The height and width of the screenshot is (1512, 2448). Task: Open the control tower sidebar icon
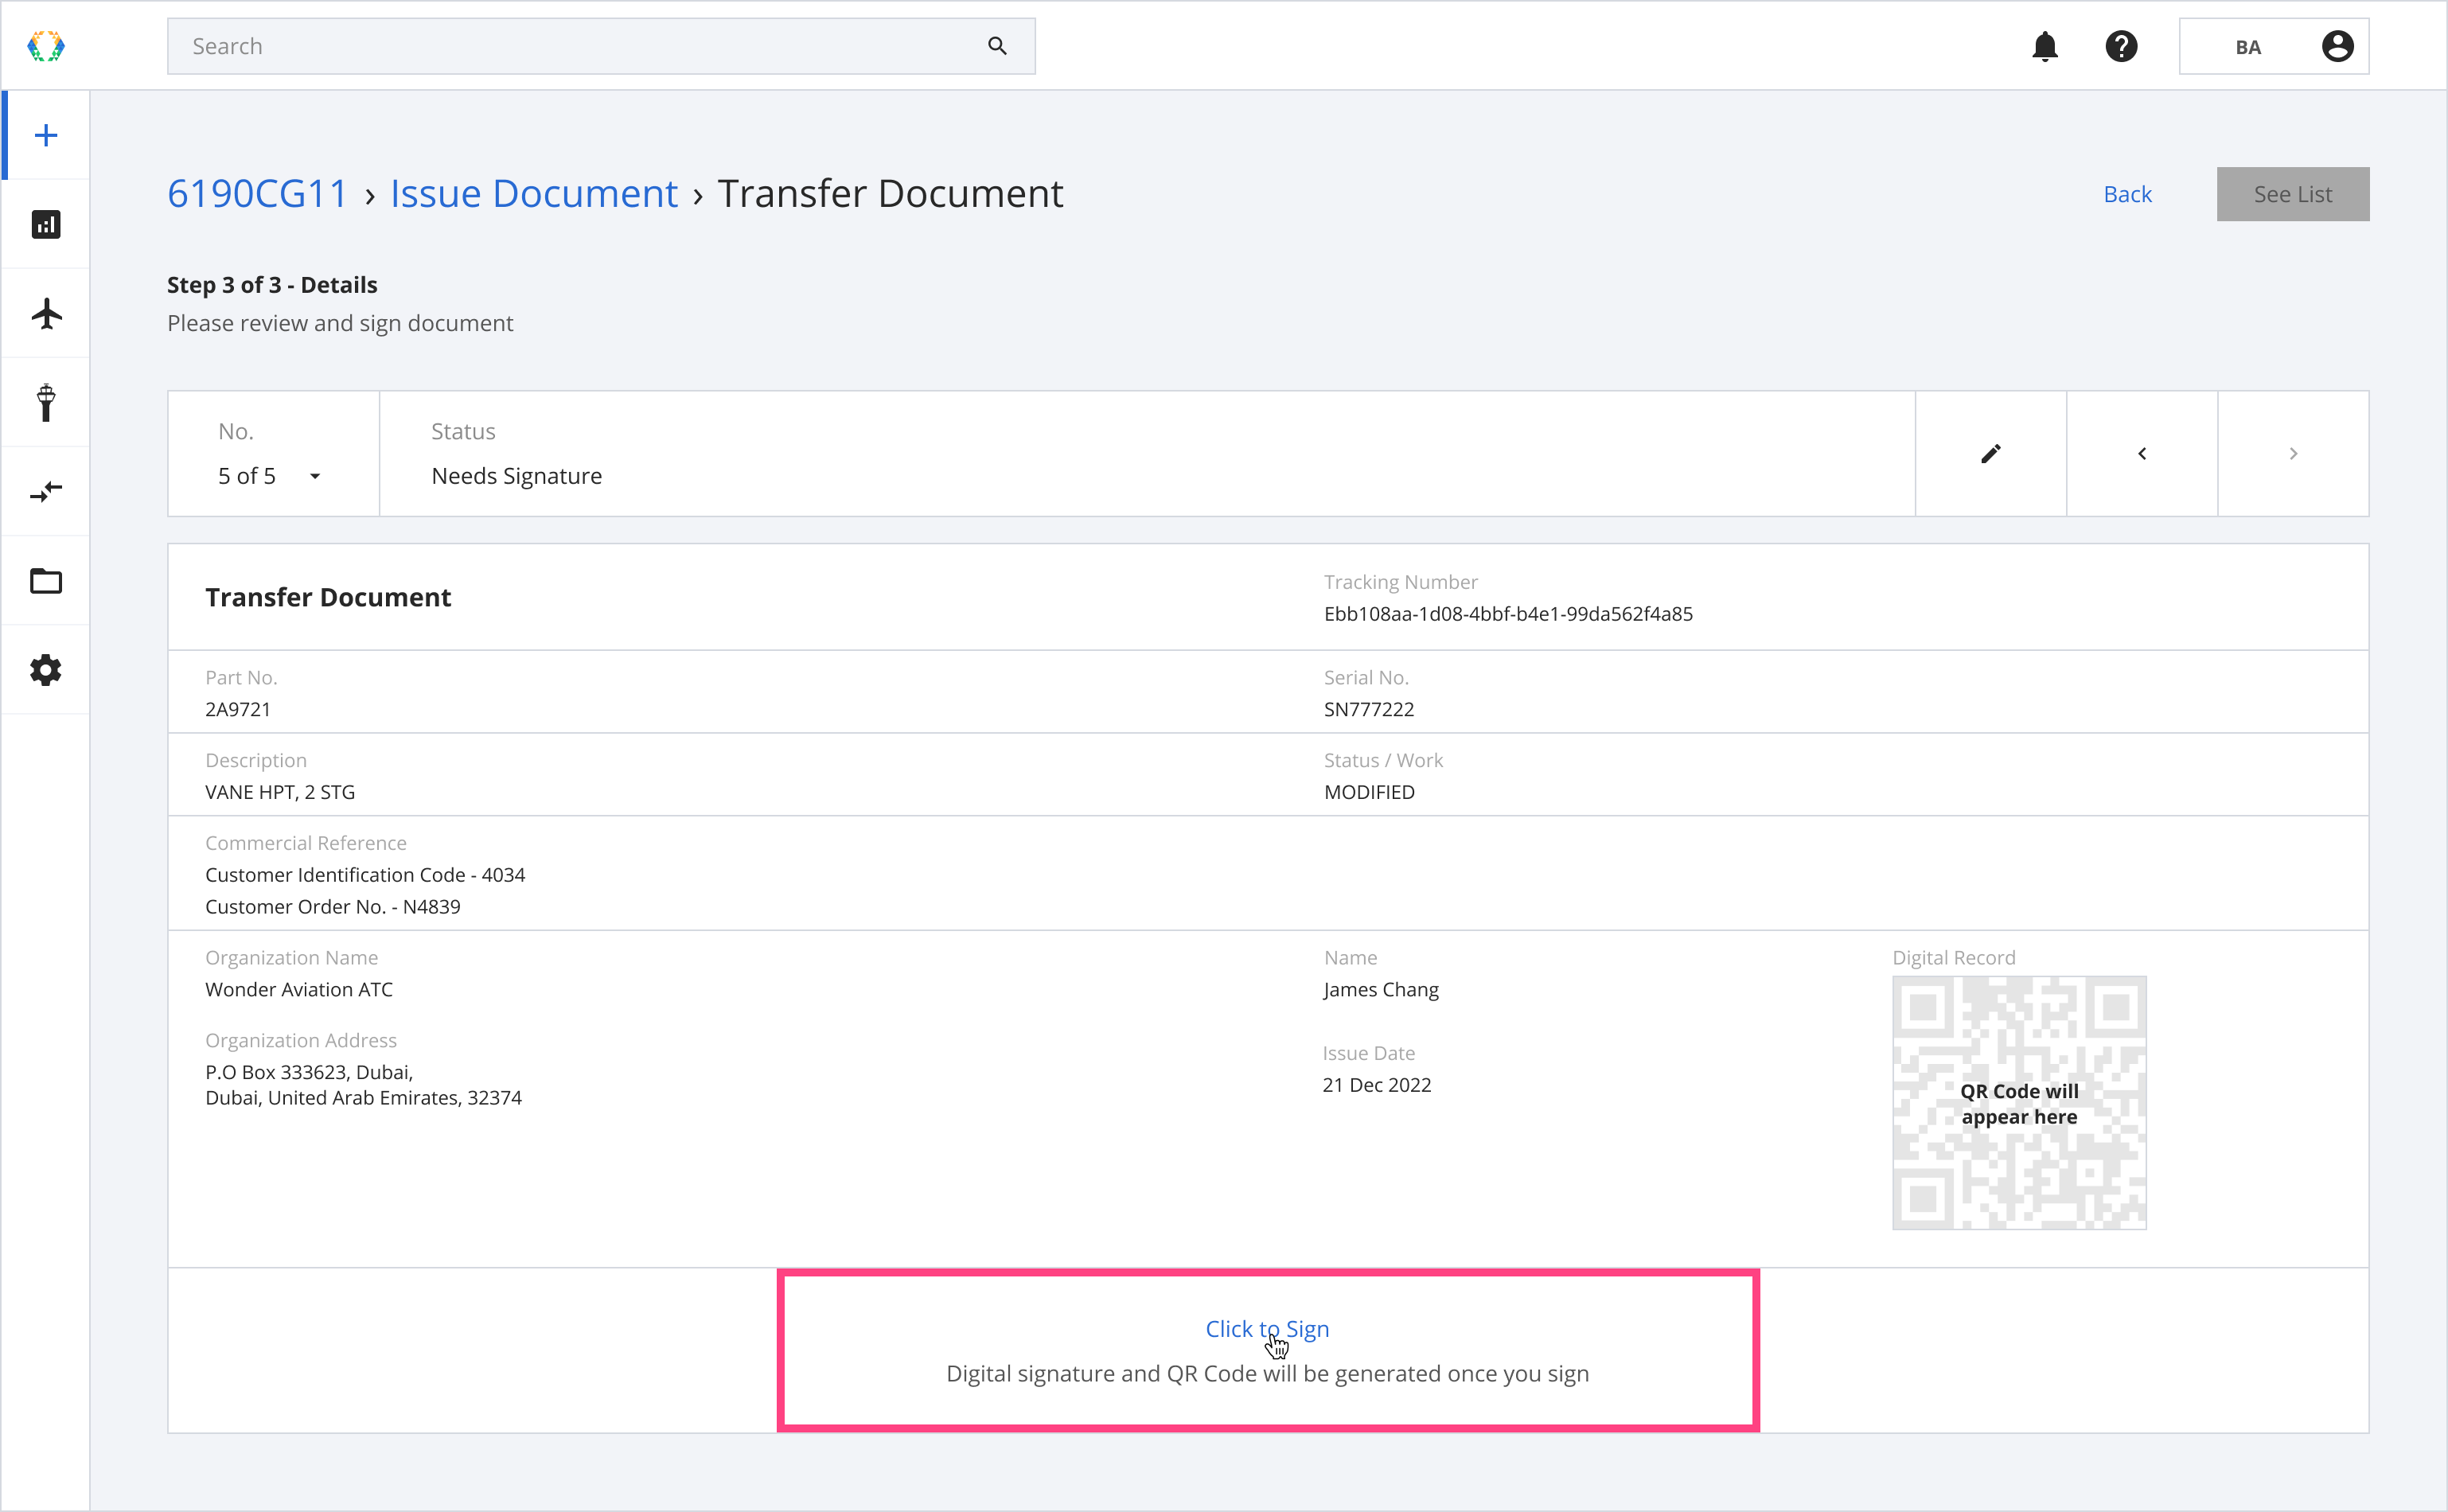click(x=46, y=402)
